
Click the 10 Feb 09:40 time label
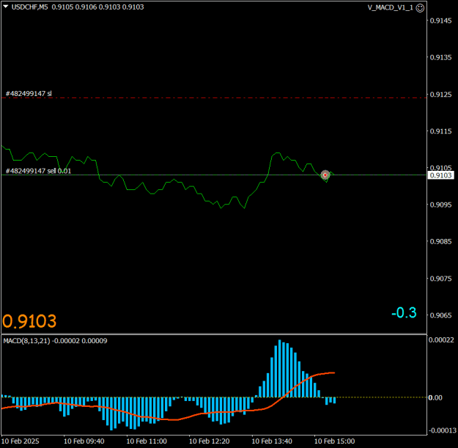(x=84, y=441)
